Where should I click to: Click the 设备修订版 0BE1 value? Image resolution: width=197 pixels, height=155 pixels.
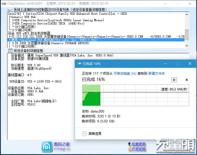click(x=30, y=95)
